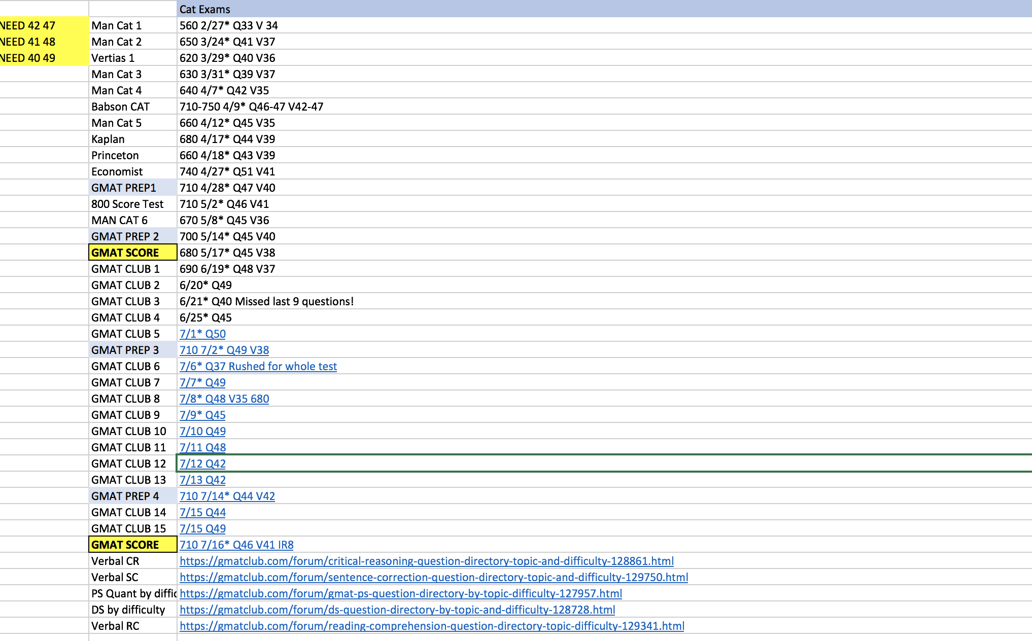Select the GMAT PREP 2 cell
The width and height of the screenshot is (1032, 641).
coord(126,236)
